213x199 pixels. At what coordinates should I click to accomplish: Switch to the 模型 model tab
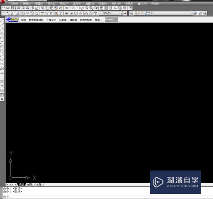coord(21,185)
